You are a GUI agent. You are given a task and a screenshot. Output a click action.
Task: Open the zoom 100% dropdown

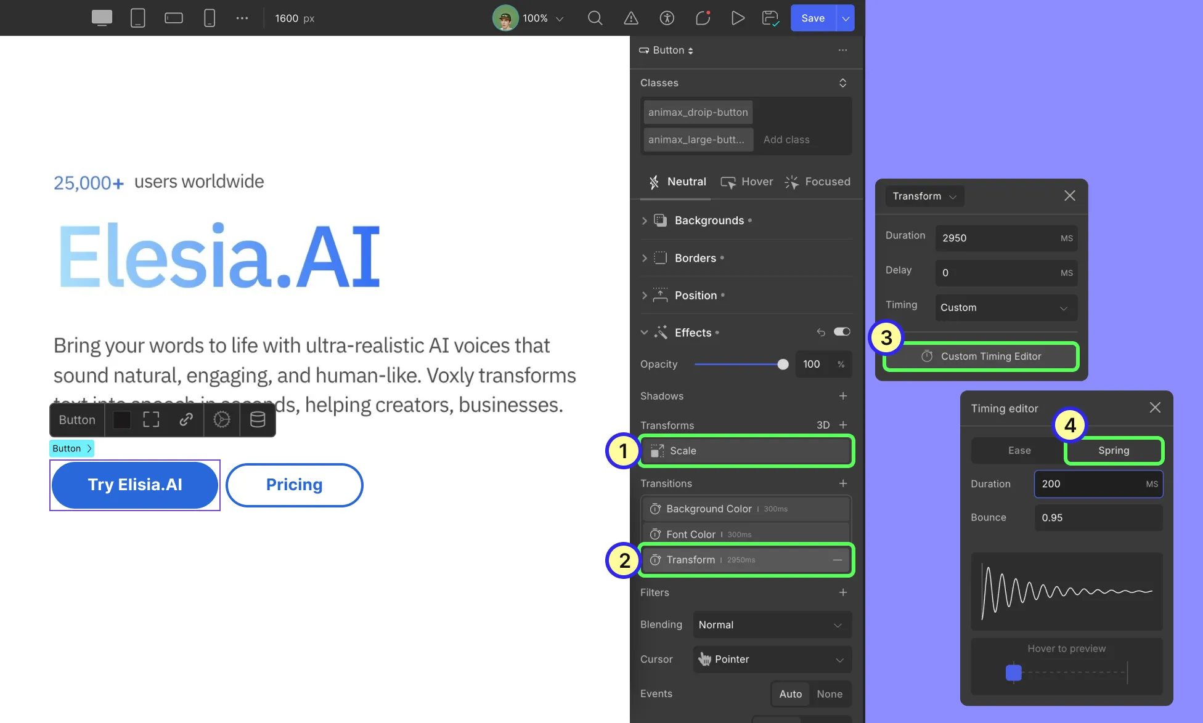pyautogui.click(x=543, y=18)
